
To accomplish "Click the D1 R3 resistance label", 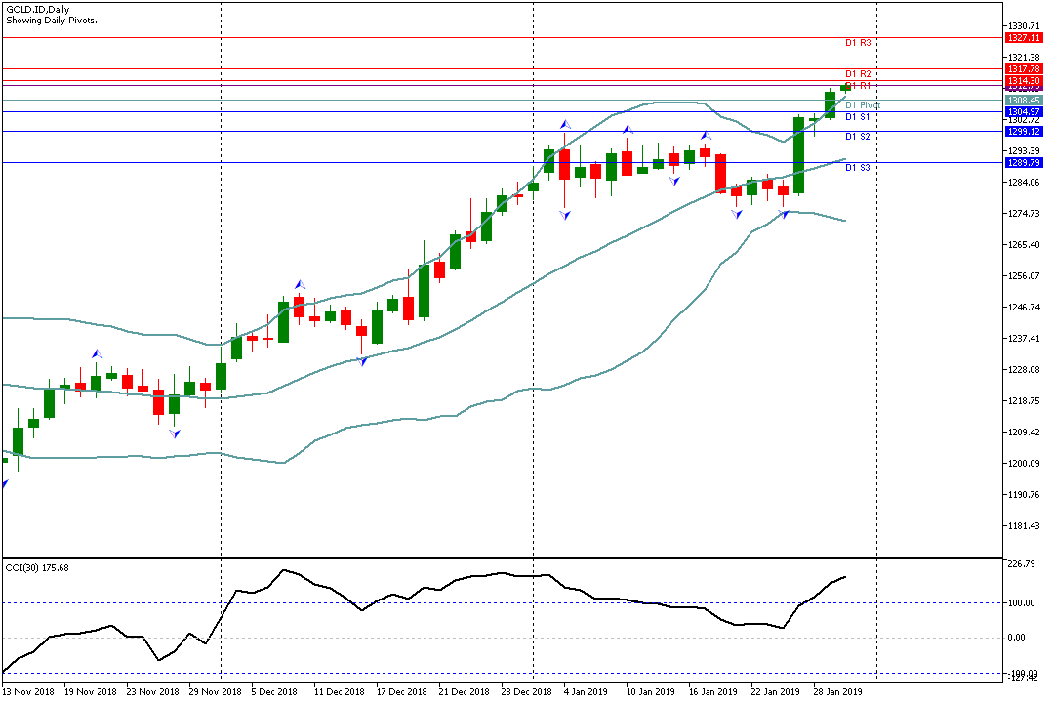I will pos(858,42).
